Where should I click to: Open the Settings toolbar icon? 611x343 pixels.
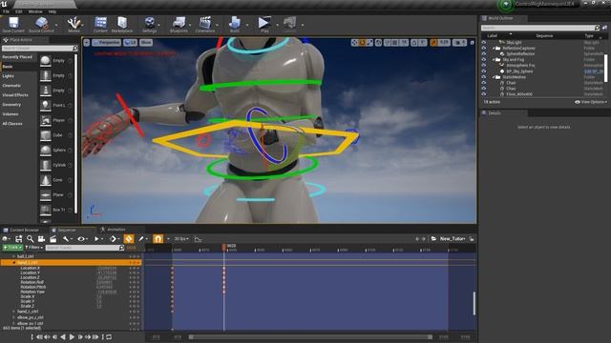[149, 23]
